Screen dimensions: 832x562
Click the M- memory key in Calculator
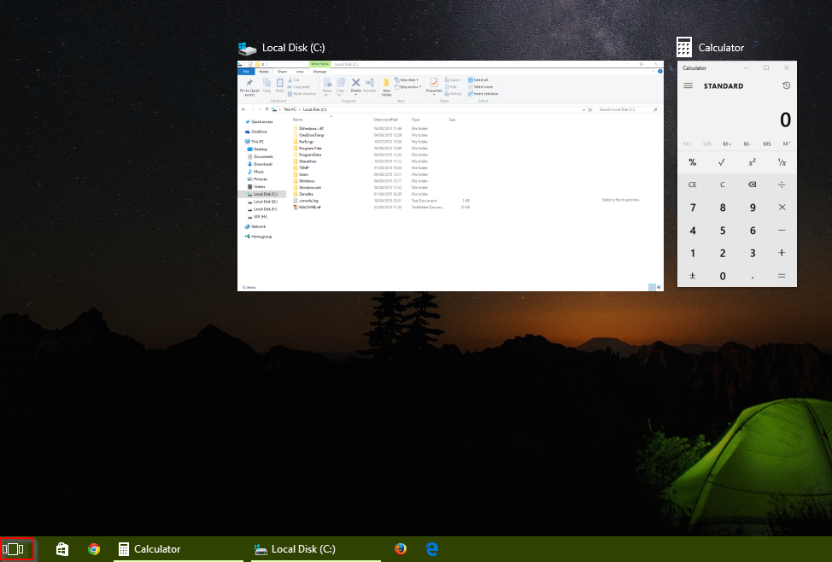[747, 143]
